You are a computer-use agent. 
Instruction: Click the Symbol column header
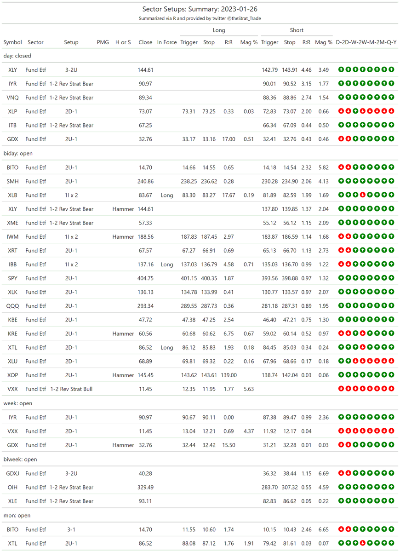point(13,42)
